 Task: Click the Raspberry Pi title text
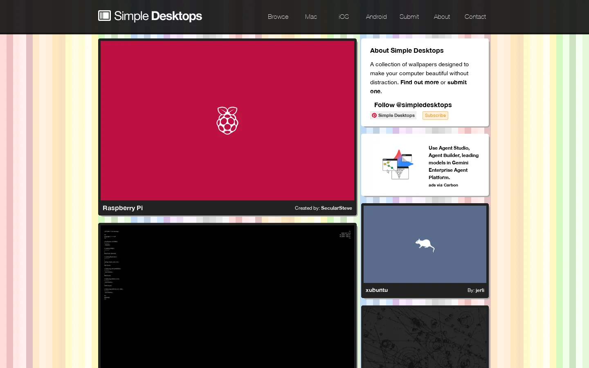click(123, 208)
